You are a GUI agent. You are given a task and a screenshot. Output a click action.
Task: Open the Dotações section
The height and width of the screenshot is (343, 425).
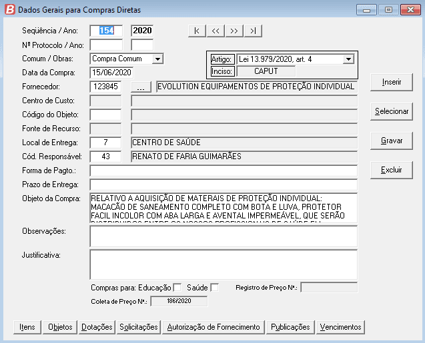pos(97,327)
